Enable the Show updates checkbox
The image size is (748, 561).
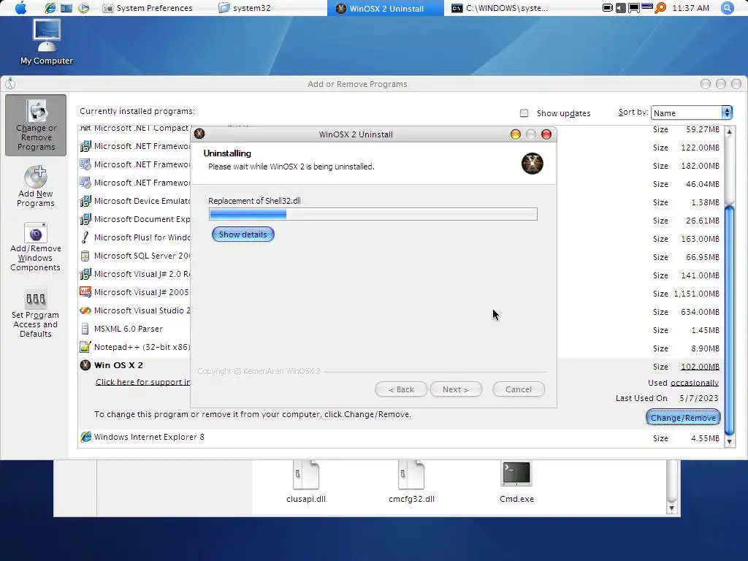click(524, 113)
